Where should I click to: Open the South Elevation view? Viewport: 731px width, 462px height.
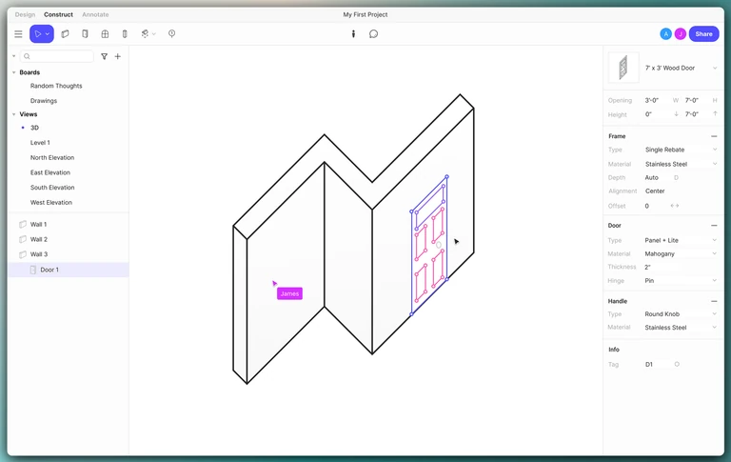pos(52,188)
